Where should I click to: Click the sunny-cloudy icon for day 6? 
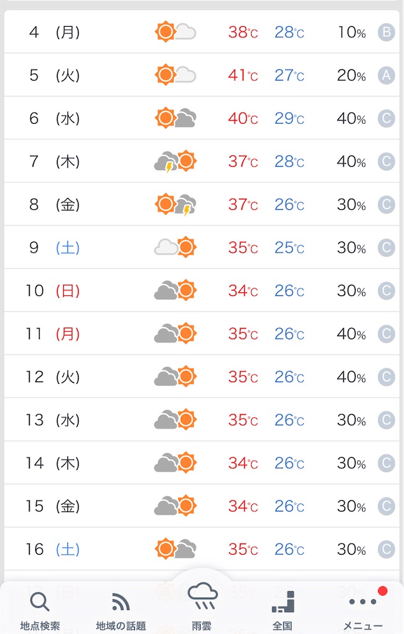point(175,118)
